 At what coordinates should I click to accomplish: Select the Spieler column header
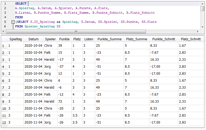tap(50, 39)
